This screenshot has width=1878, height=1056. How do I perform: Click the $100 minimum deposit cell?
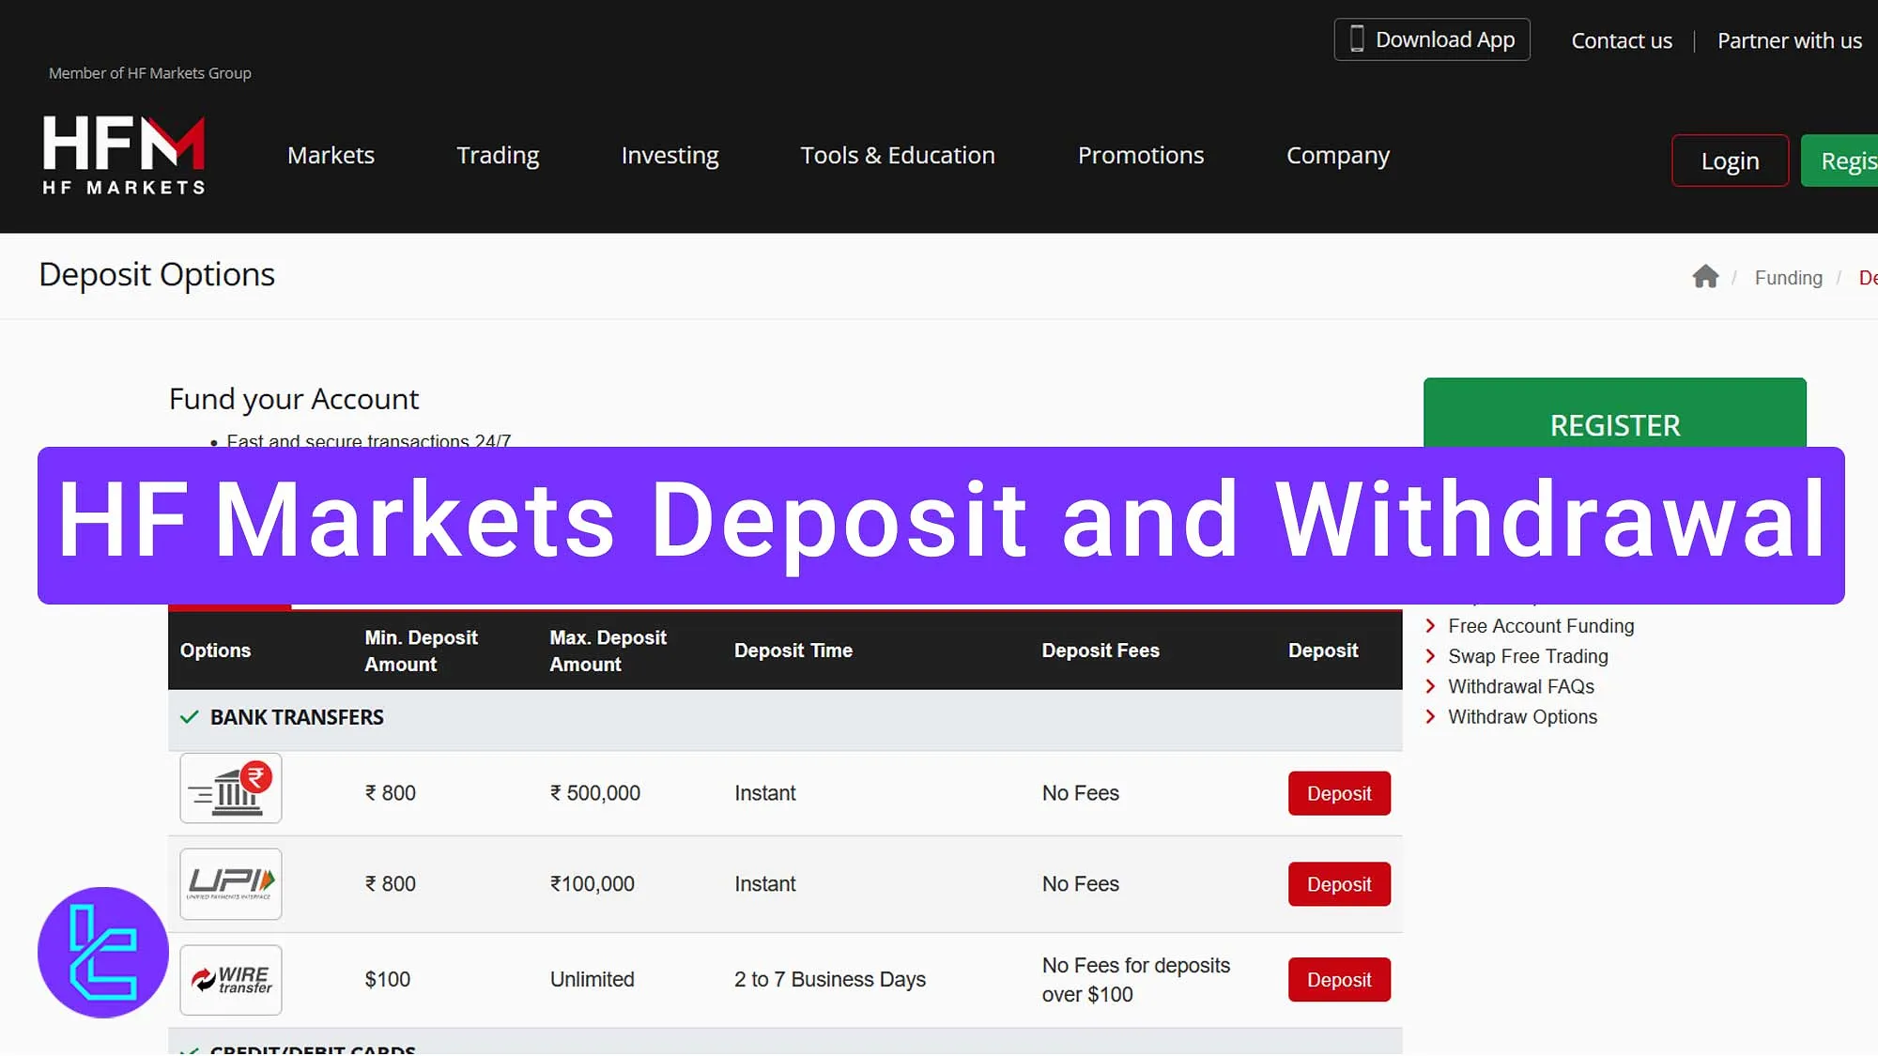pos(388,980)
